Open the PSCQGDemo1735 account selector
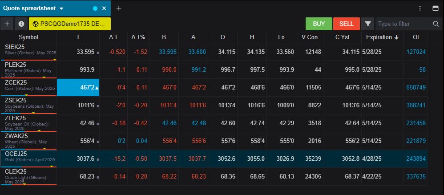The image size is (444, 195). click(69, 24)
